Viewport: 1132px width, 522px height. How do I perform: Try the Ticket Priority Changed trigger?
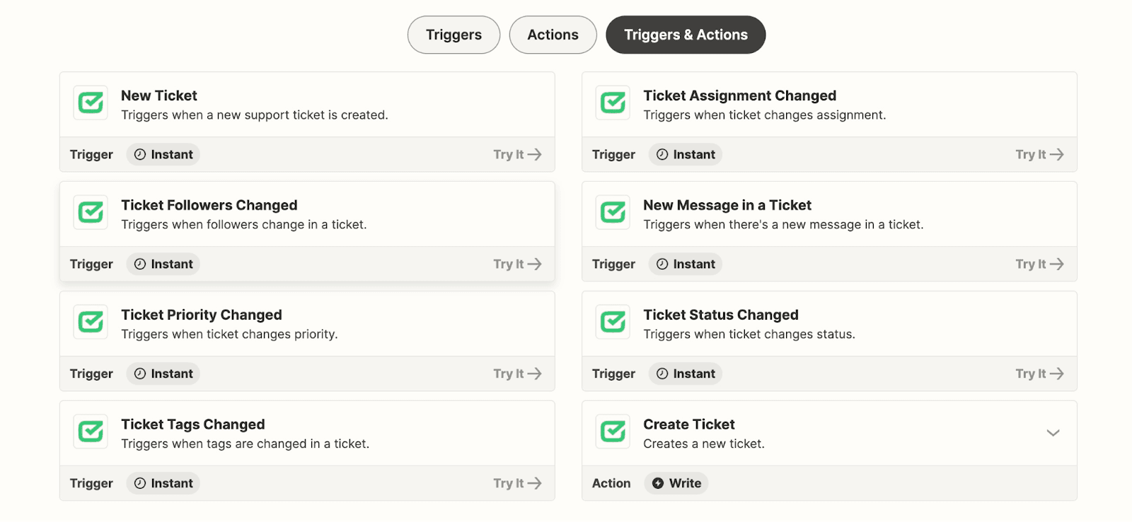(517, 373)
